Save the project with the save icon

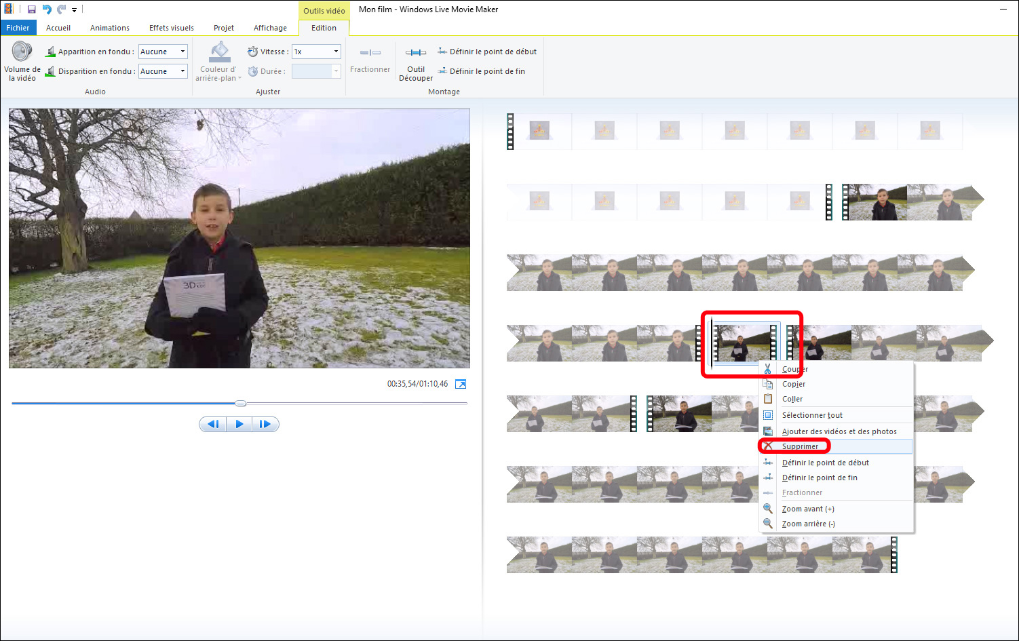(30, 9)
